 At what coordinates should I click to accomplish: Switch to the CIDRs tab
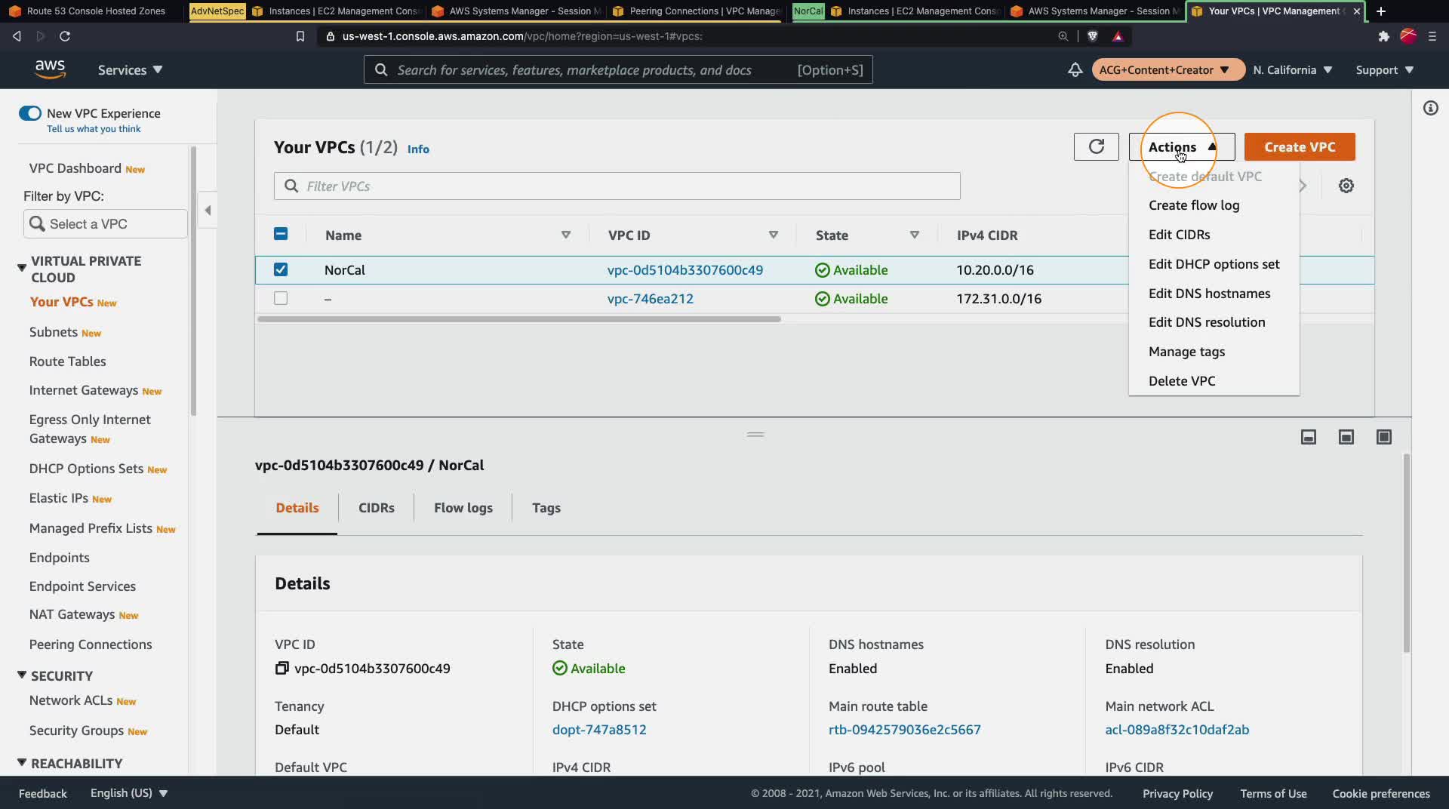(376, 508)
